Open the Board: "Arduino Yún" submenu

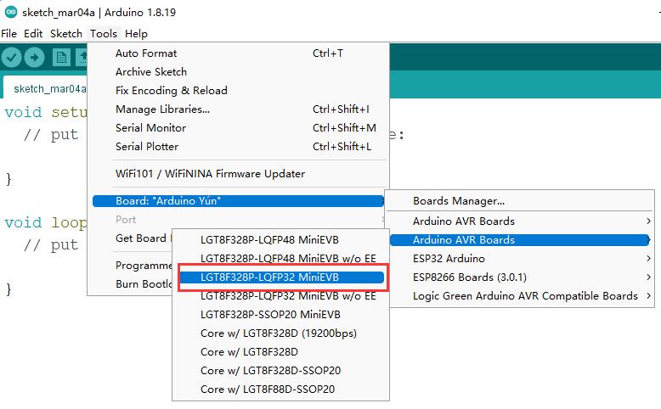tap(237, 201)
